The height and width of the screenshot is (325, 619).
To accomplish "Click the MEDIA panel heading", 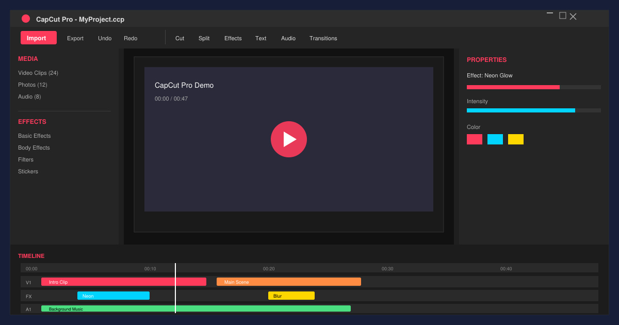I will pyautogui.click(x=28, y=59).
